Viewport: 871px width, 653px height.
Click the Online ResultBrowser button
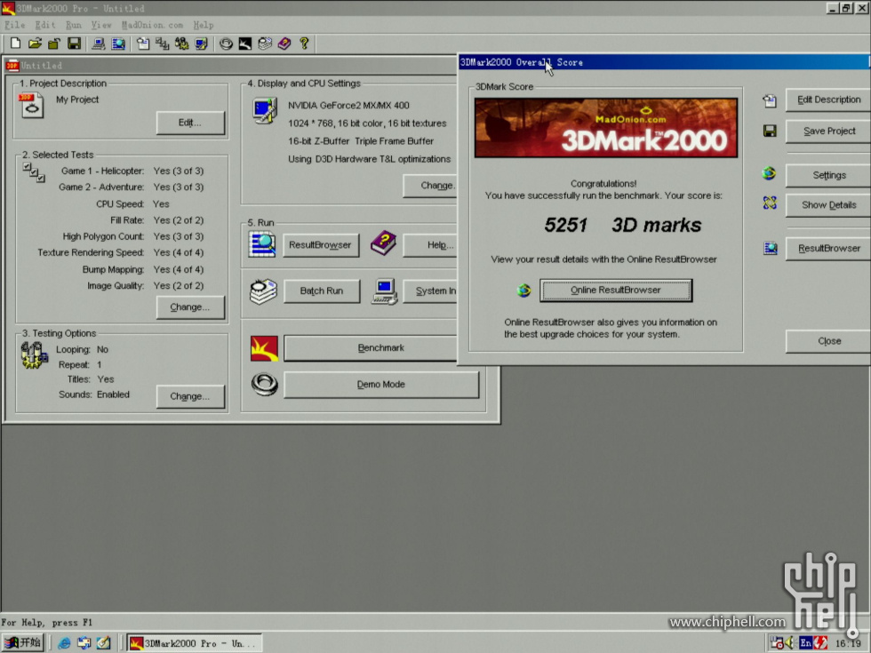(616, 290)
